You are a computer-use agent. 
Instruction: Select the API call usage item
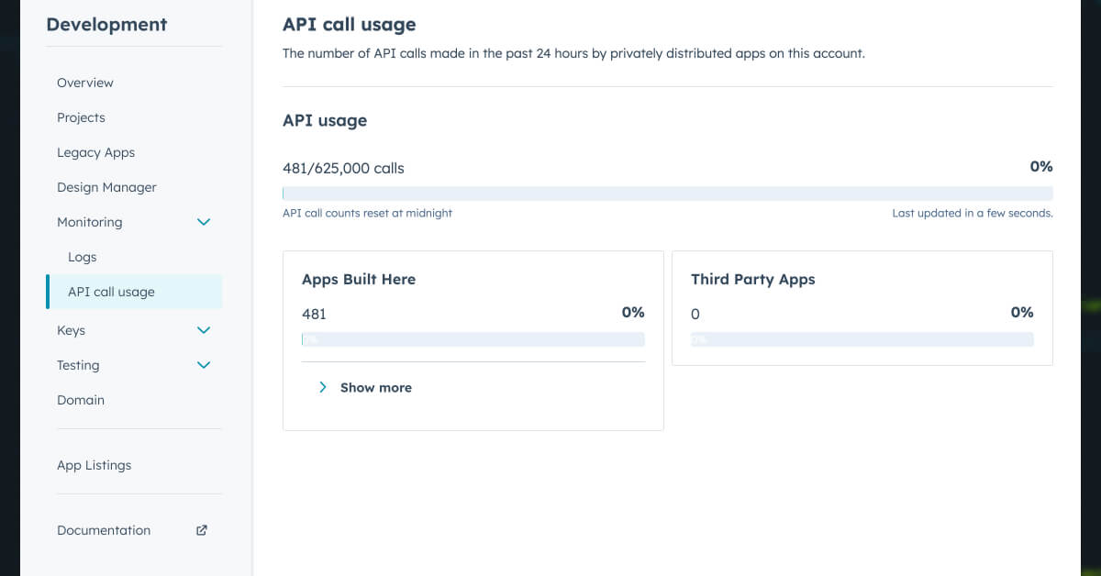pos(111,292)
